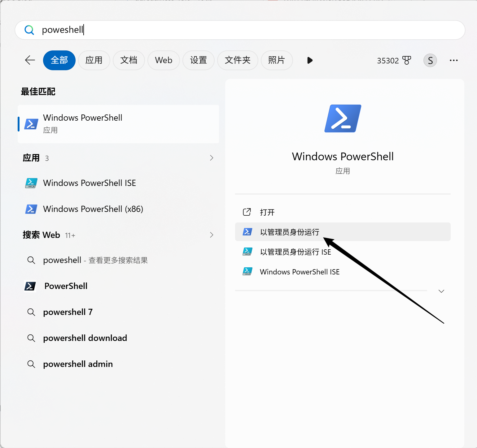Run PowerShell via 以管理员身份运行
This screenshot has width=477, height=448.
(x=343, y=232)
